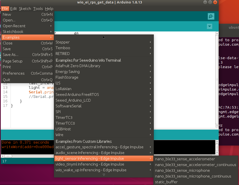Open the Serial Monitor magnifier icon
The height and width of the screenshot is (185, 239).
pos(211,16)
